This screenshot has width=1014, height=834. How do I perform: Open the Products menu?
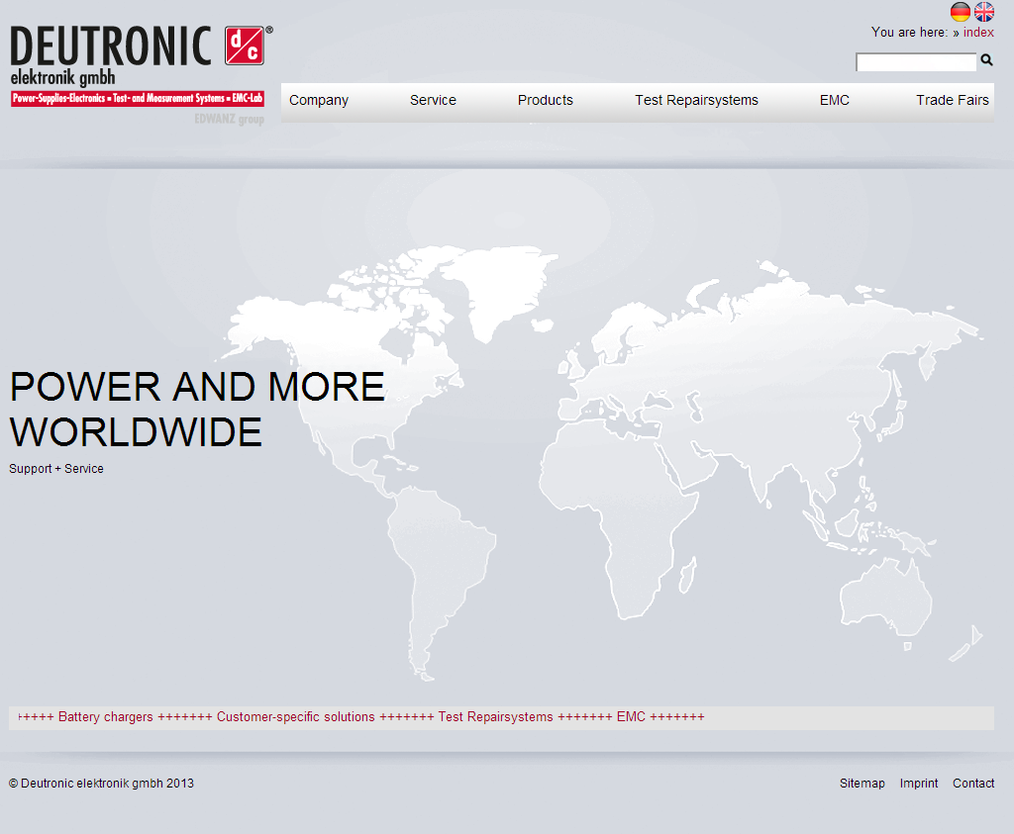tap(546, 100)
